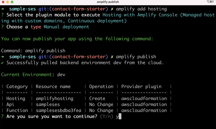This screenshot has width=216, height=129.
Task: Click the ⌥⌘1 shortcut indicator in title bar
Action: (210, 2)
